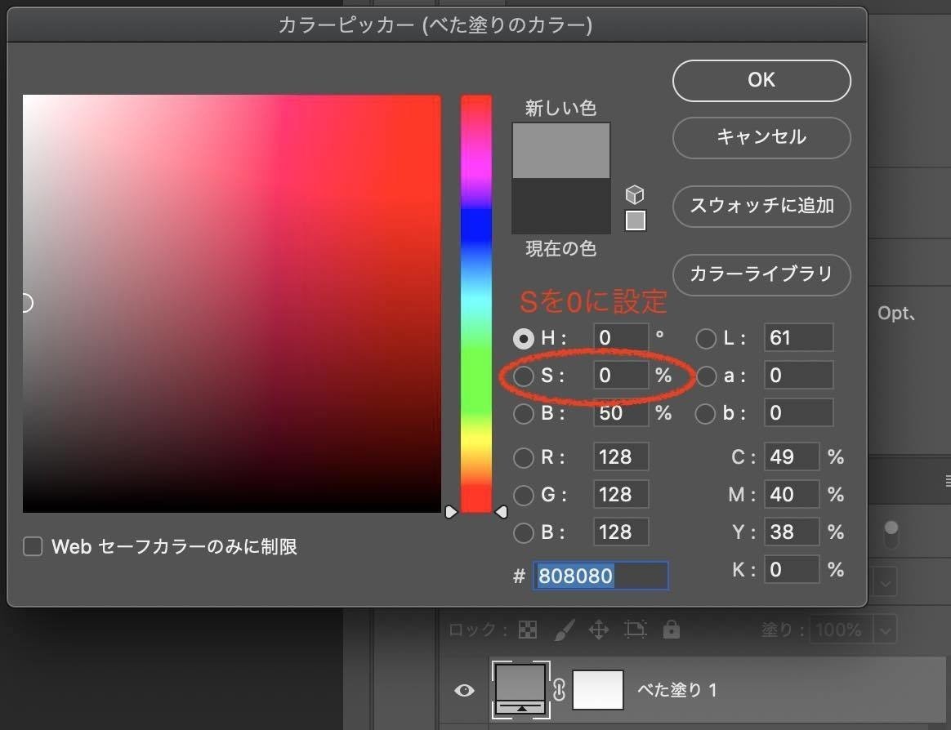Click the hex value input field 808080

click(x=601, y=576)
